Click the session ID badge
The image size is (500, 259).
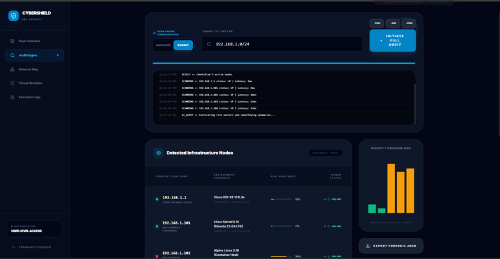[325, 153]
